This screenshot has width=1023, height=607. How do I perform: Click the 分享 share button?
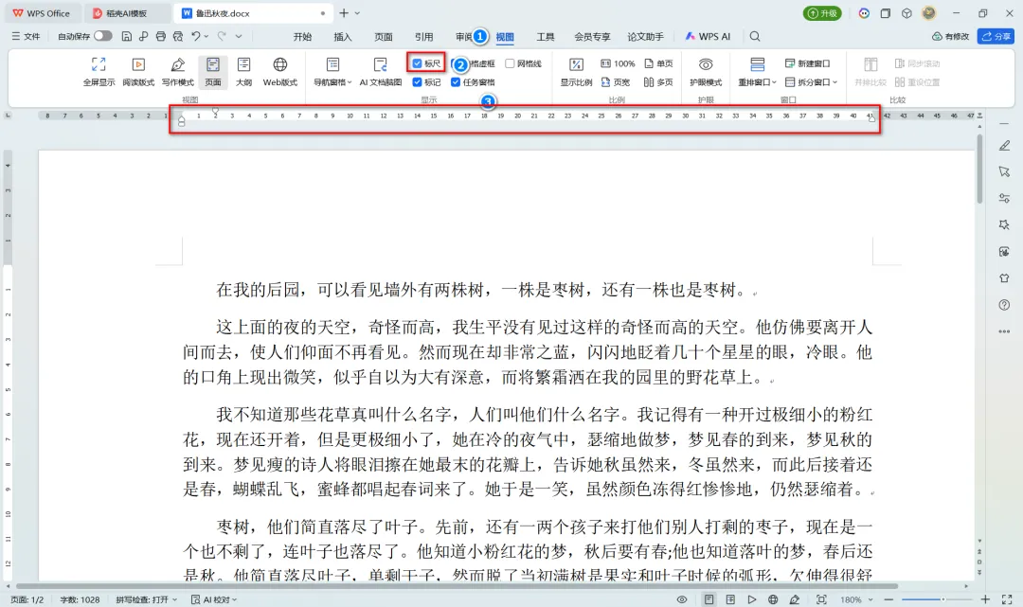pos(996,37)
